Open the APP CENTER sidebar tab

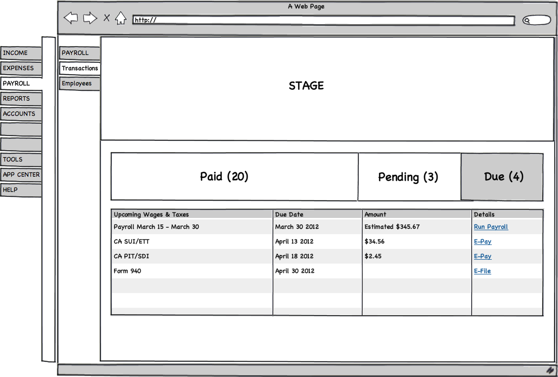(21, 175)
